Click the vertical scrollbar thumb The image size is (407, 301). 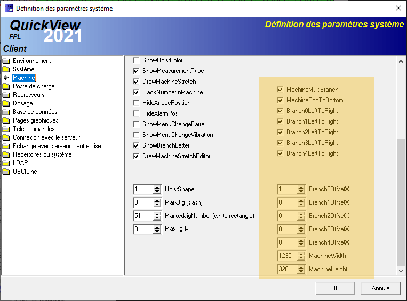pyautogui.click(x=401, y=202)
